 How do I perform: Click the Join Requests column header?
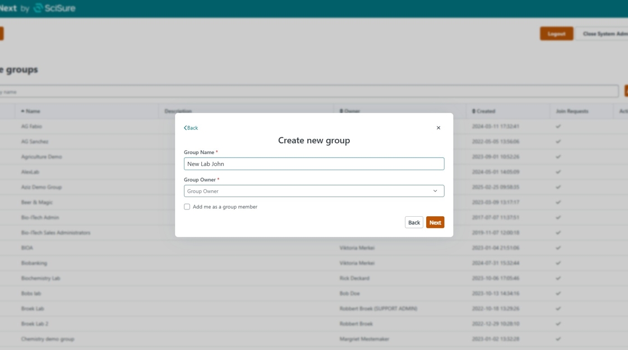572,111
